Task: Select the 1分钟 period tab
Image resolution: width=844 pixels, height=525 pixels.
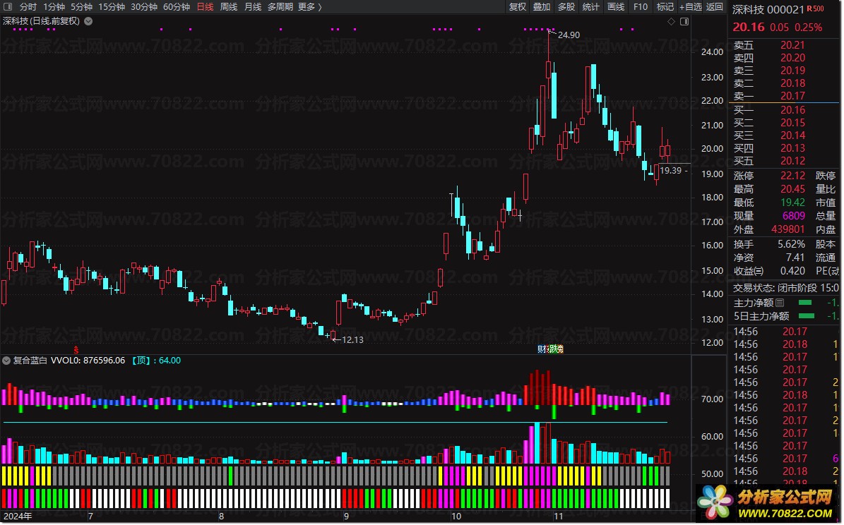Action: (54, 7)
